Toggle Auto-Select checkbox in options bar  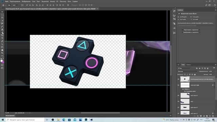9,5
